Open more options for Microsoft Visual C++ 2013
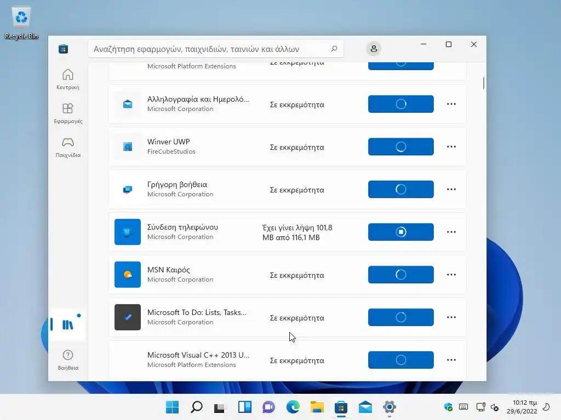This screenshot has width=561, height=420. coord(451,360)
